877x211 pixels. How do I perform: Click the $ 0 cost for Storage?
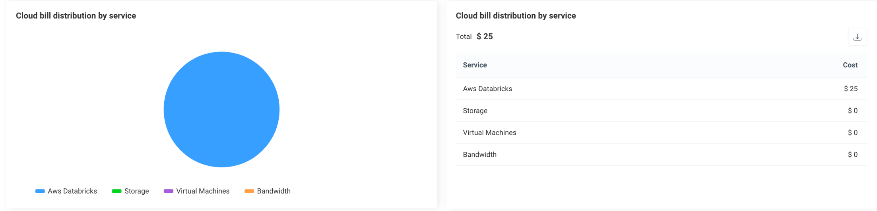coord(852,111)
